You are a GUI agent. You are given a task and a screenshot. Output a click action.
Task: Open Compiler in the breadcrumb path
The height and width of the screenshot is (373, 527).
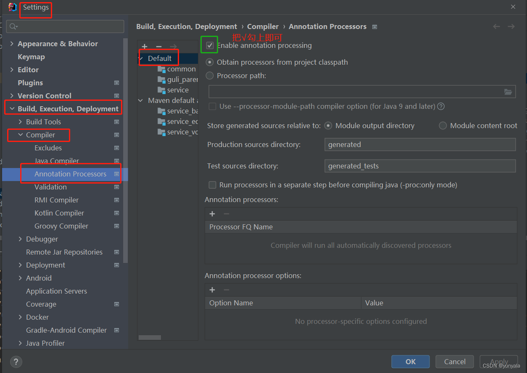[x=263, y=26]
